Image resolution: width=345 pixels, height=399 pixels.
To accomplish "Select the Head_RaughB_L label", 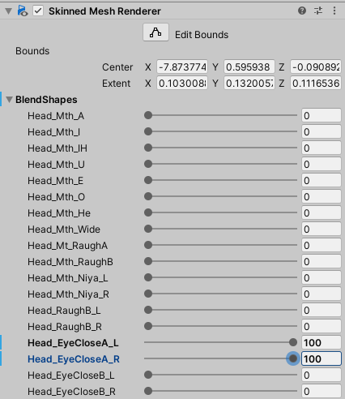I will [64, 311].
